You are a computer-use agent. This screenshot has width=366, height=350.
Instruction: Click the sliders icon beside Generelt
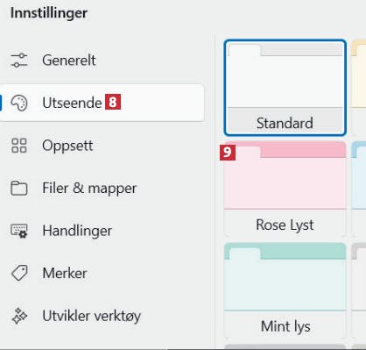click(19, 60)
